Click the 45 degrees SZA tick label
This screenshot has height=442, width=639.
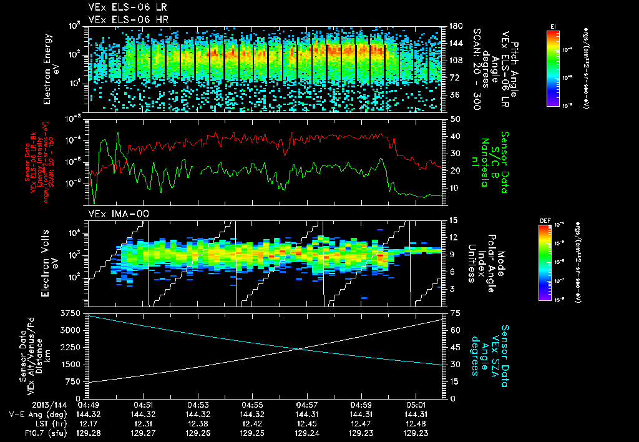click(x=454, y=348)
